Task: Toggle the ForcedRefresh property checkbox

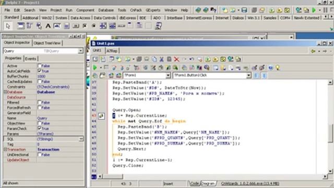Action: pos(40,108)
